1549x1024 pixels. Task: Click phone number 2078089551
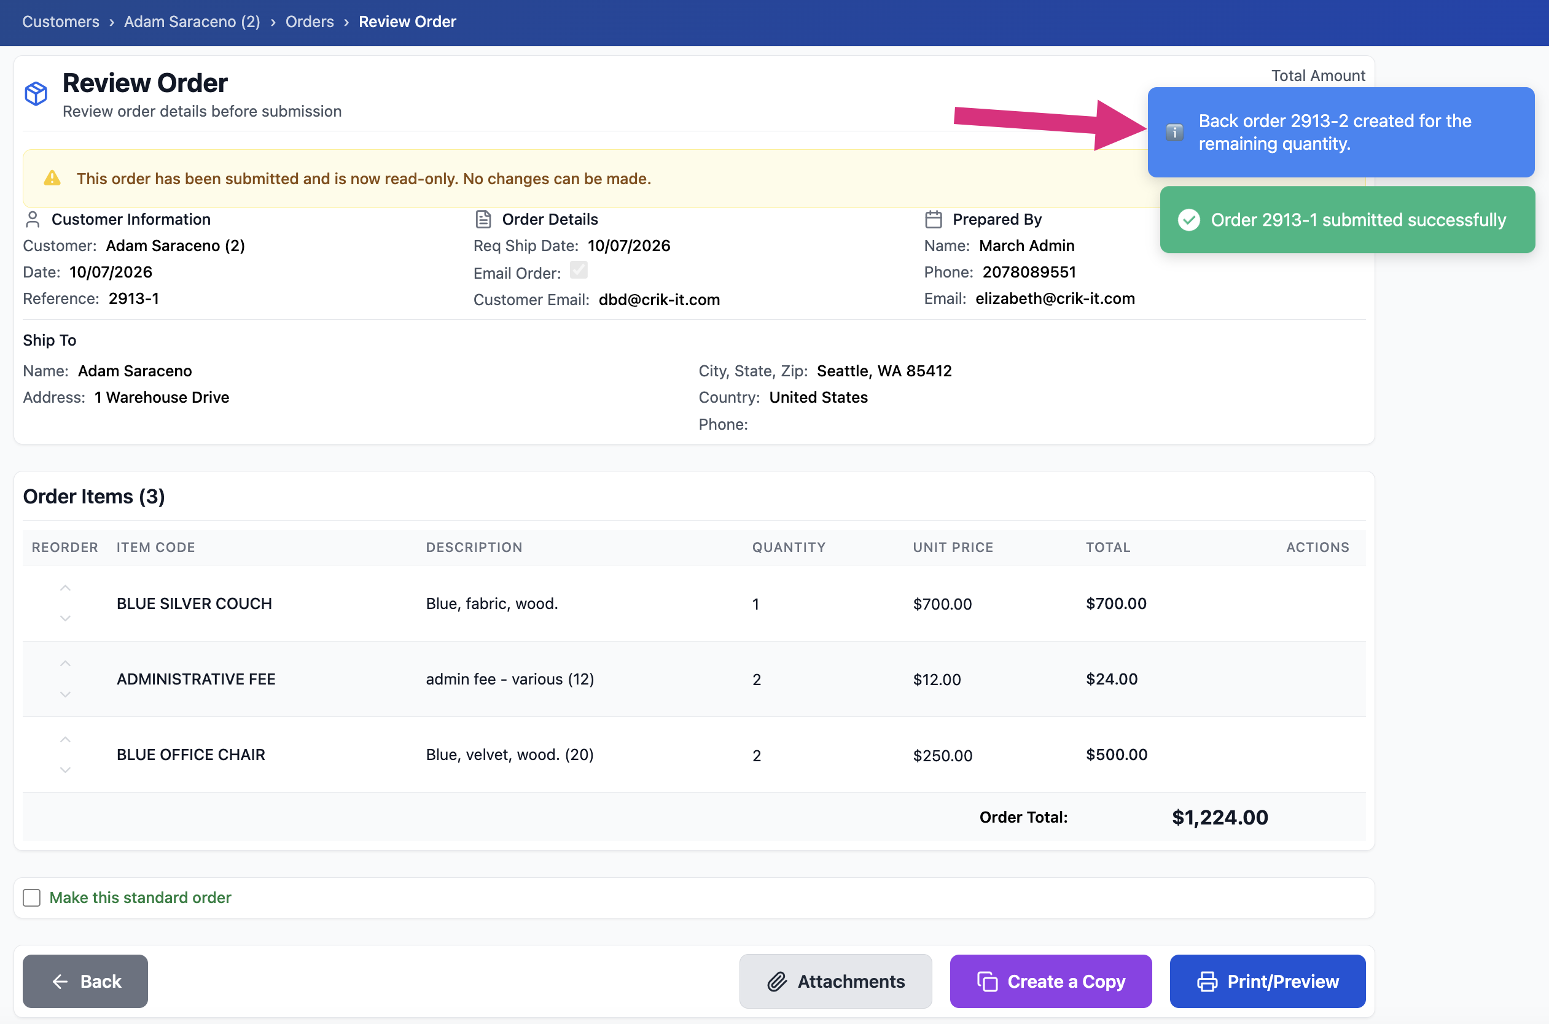click(1029, 273)
